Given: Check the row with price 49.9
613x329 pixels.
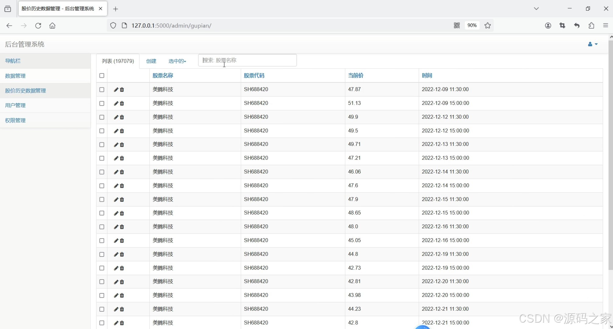Looking at the screenshot, I should (102, 117).
